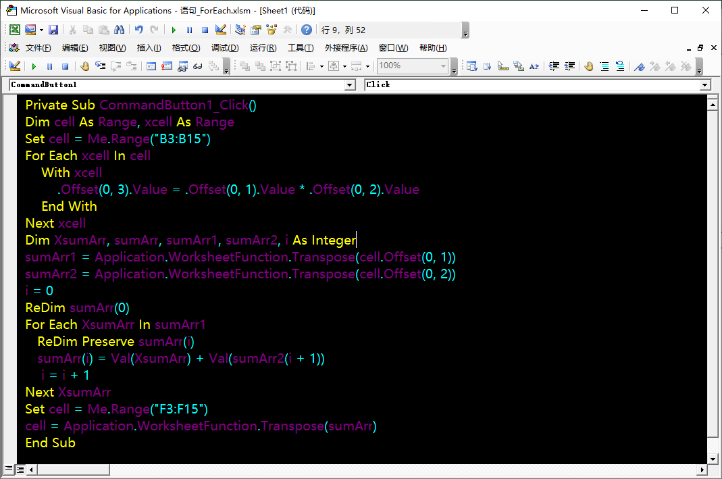This screenshot has height=479, width=722.
Task: Run Sub from the Debug toolbar play icon
Action: tap(34, 66)
